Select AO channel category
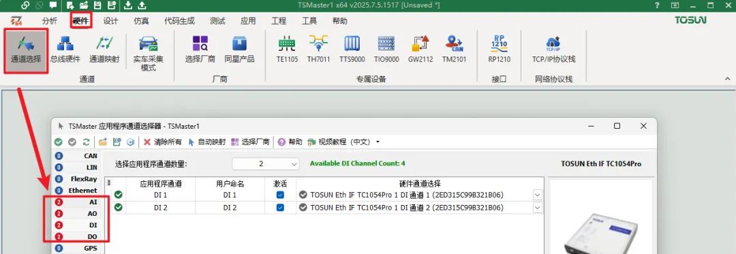 point(76,214)
